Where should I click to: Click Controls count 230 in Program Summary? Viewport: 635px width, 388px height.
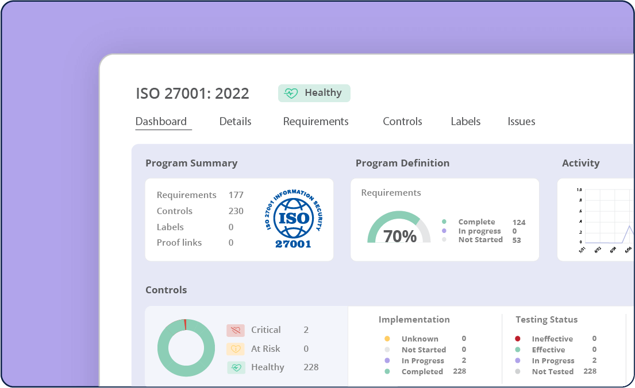(236, 211)
